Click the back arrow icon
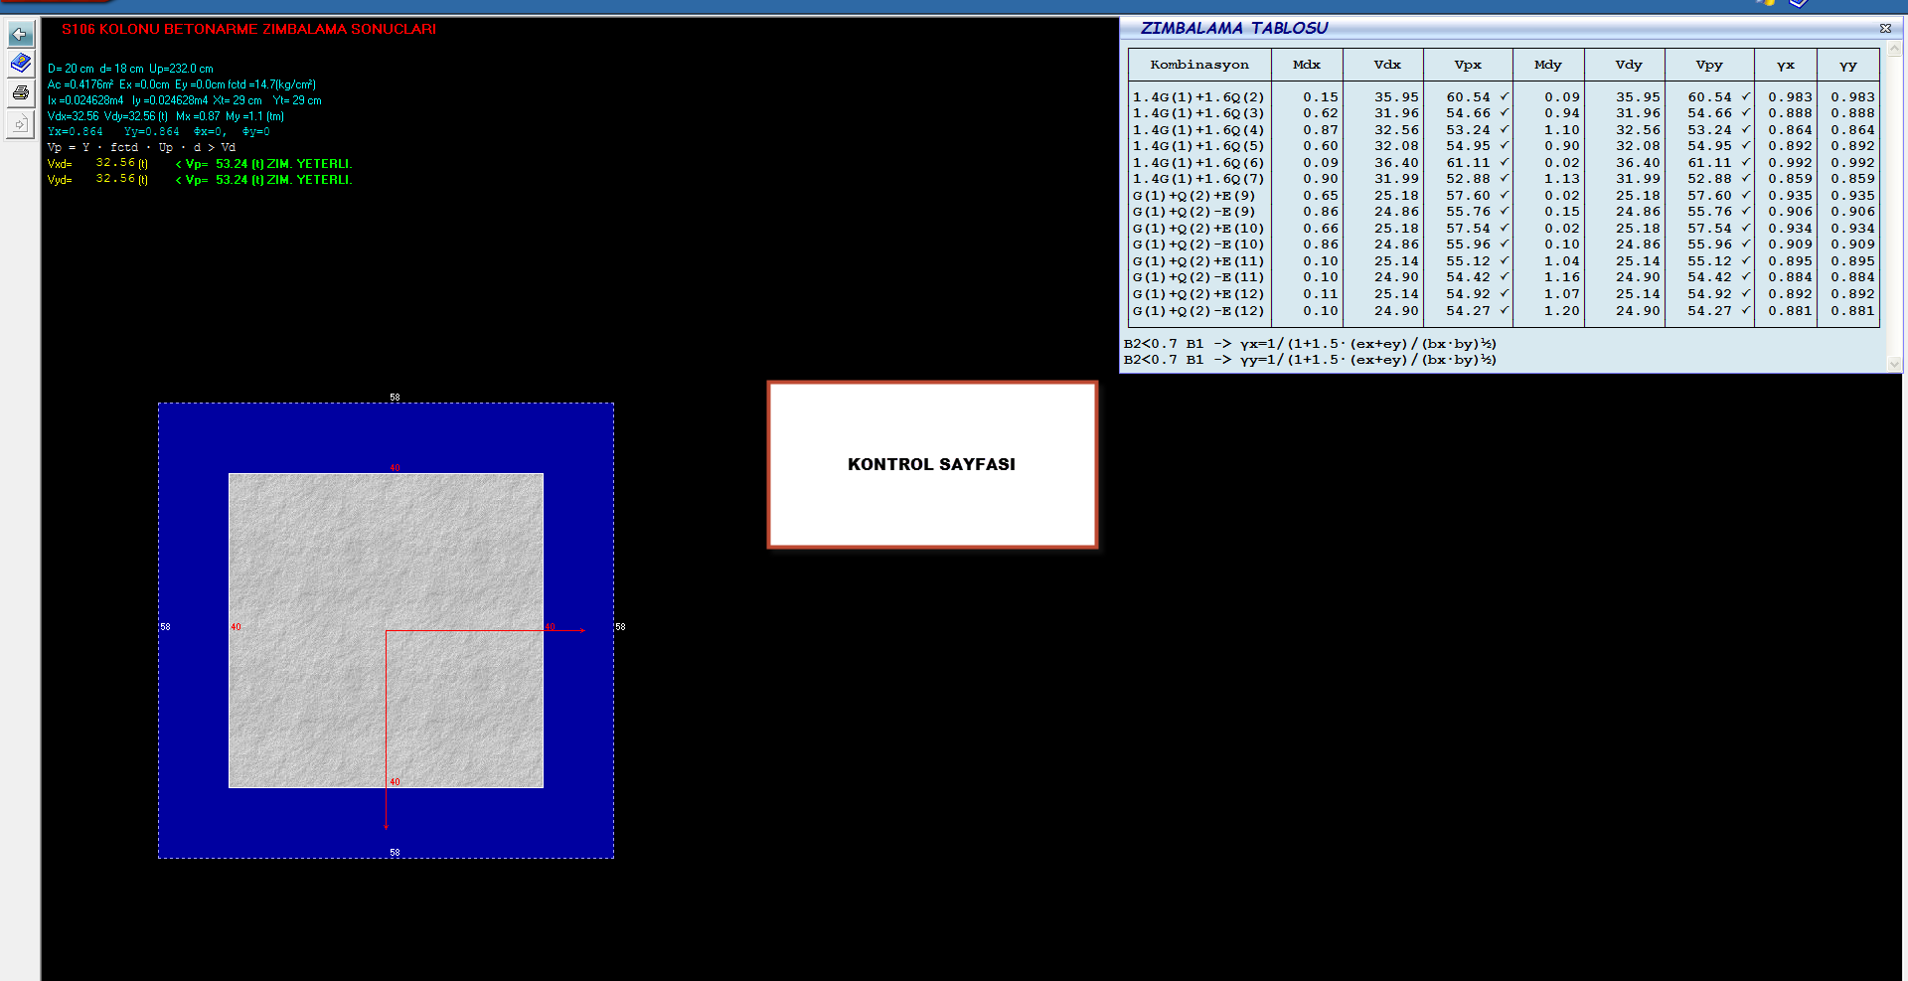1908x981 pixels. (x=20, y=35)
